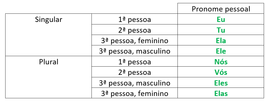Screen dimensions: 266x101
Task: Click the green pronoun 'Vós'
Action: tap(221, 72)
